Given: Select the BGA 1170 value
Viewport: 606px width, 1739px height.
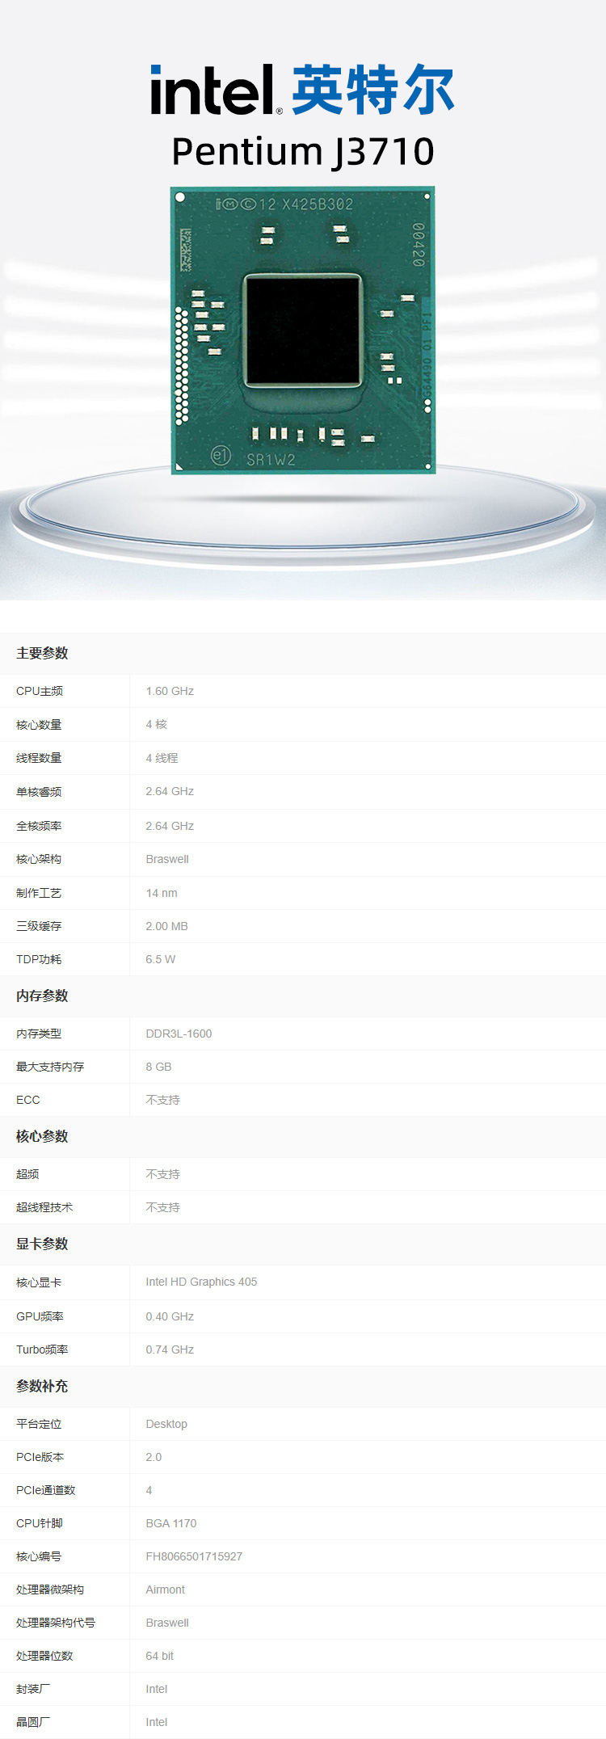Looking at the screenshot, I should point(171,1523).
